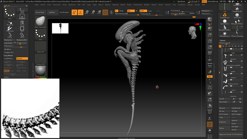The image size is (247, 139).
Task: Expand the Curve section
Action: click(6, 77)
